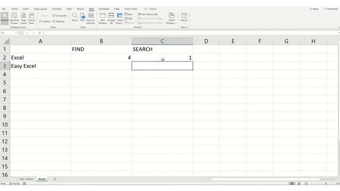Click horizontal scrollbar left arrow
This screenshot has height=191, width=340.
[209, 179]
